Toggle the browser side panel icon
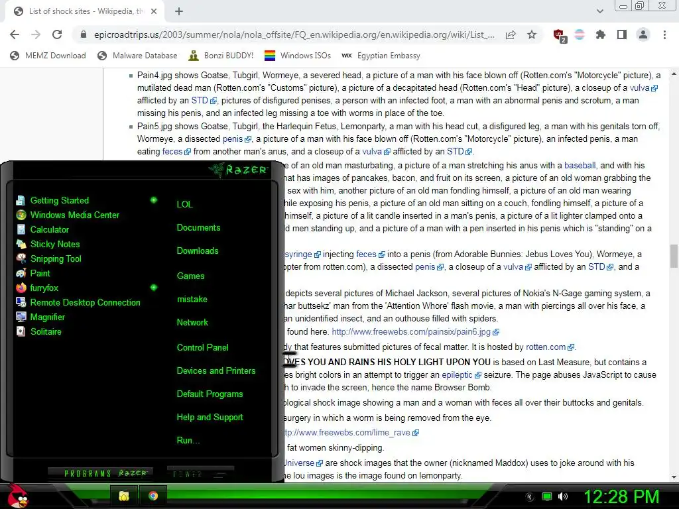The image size is (679, 509). point(622,34)
